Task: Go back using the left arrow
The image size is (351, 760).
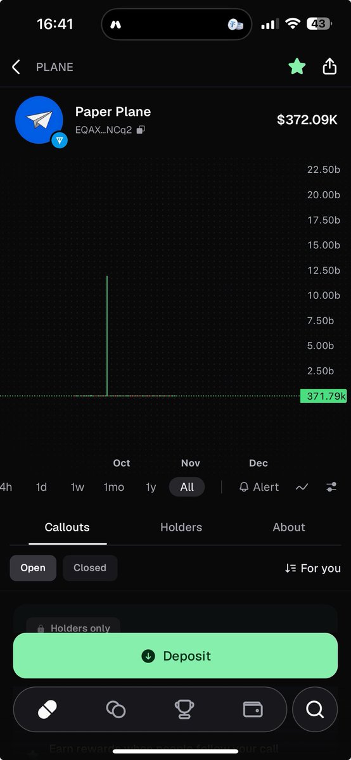Action: (x=16, y=66)
